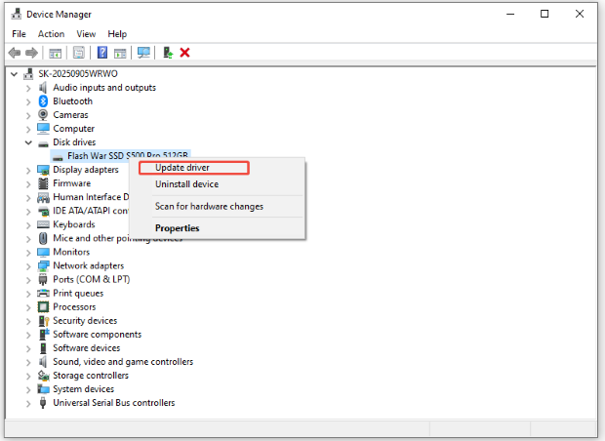Click the Cameras category icon

(x=43, y=115)
